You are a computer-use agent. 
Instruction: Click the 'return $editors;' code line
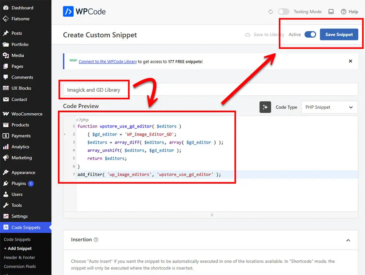pyautogui.click(x=107, y=158)
